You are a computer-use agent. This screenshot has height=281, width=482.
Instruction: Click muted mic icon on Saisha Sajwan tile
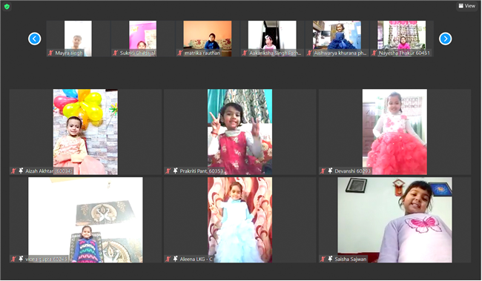323,259
